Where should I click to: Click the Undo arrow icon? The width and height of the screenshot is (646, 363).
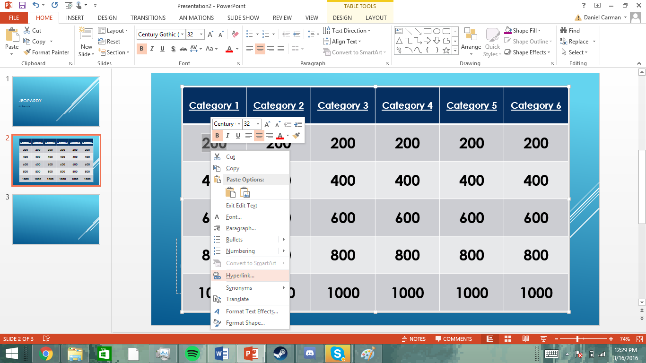36,6
